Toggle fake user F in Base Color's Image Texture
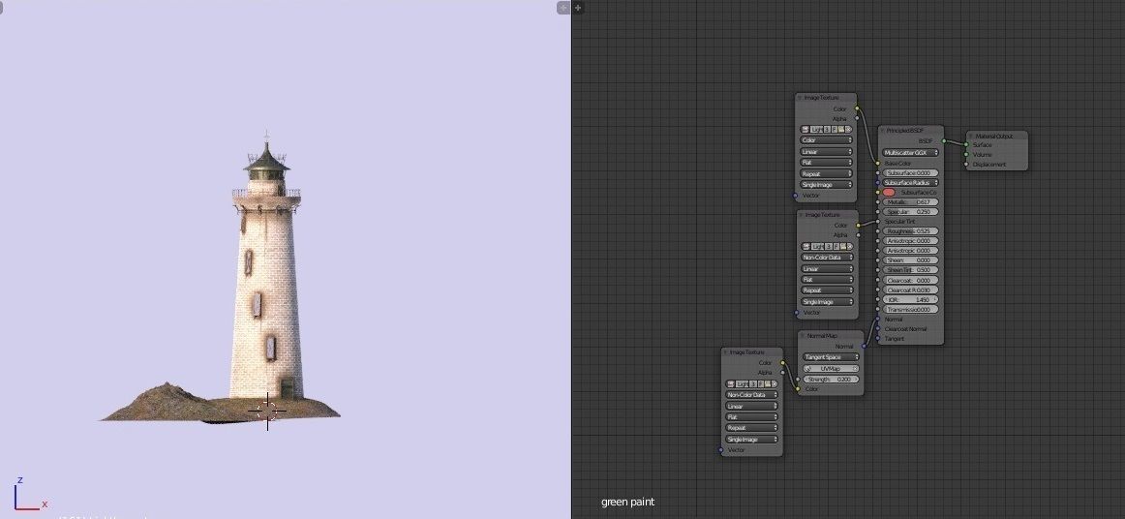This screenshot has width=1125, height=519. tap(835, 129)
